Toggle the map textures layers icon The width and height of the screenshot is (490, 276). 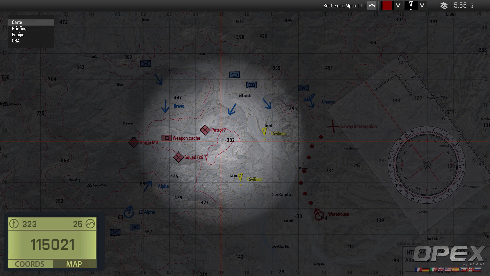pyautogui.click(x=444, y=6)
